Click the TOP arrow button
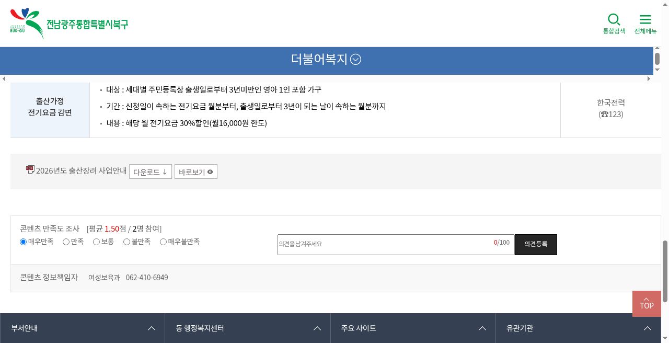 pyautogui.click(x=647, y=304)
